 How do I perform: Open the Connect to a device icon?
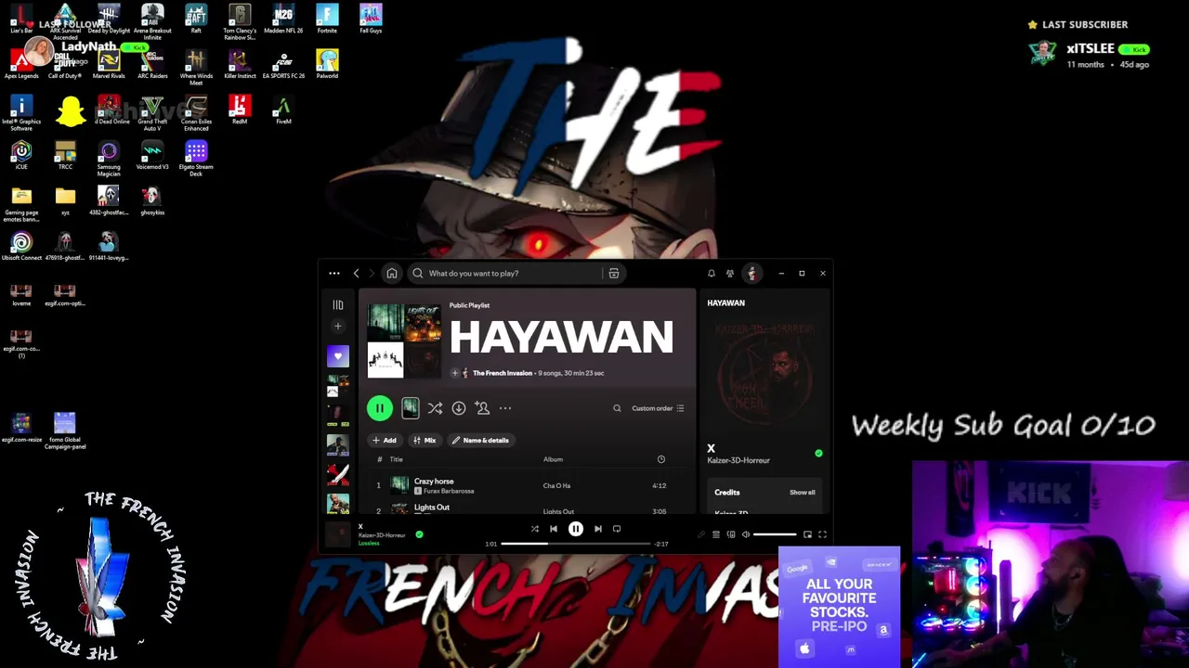click(731, 534)
